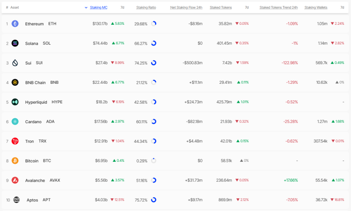The height and width of the screenshot is (211, 351).
Task: Click Staked Tokens Trend 24h header
Action: click(278, 8)
